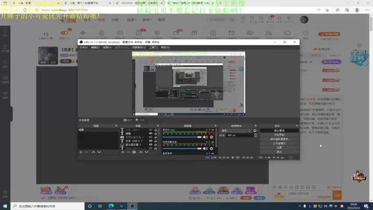The image size is (373, 210).
Task: Open the OBS View menu
Action: tap(107, 48)
